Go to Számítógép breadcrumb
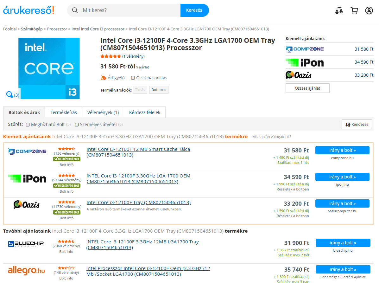This screenshot has width=379, height=283. [32, 29]
